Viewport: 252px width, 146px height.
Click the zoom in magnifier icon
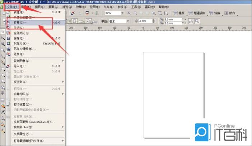point(129,13)
